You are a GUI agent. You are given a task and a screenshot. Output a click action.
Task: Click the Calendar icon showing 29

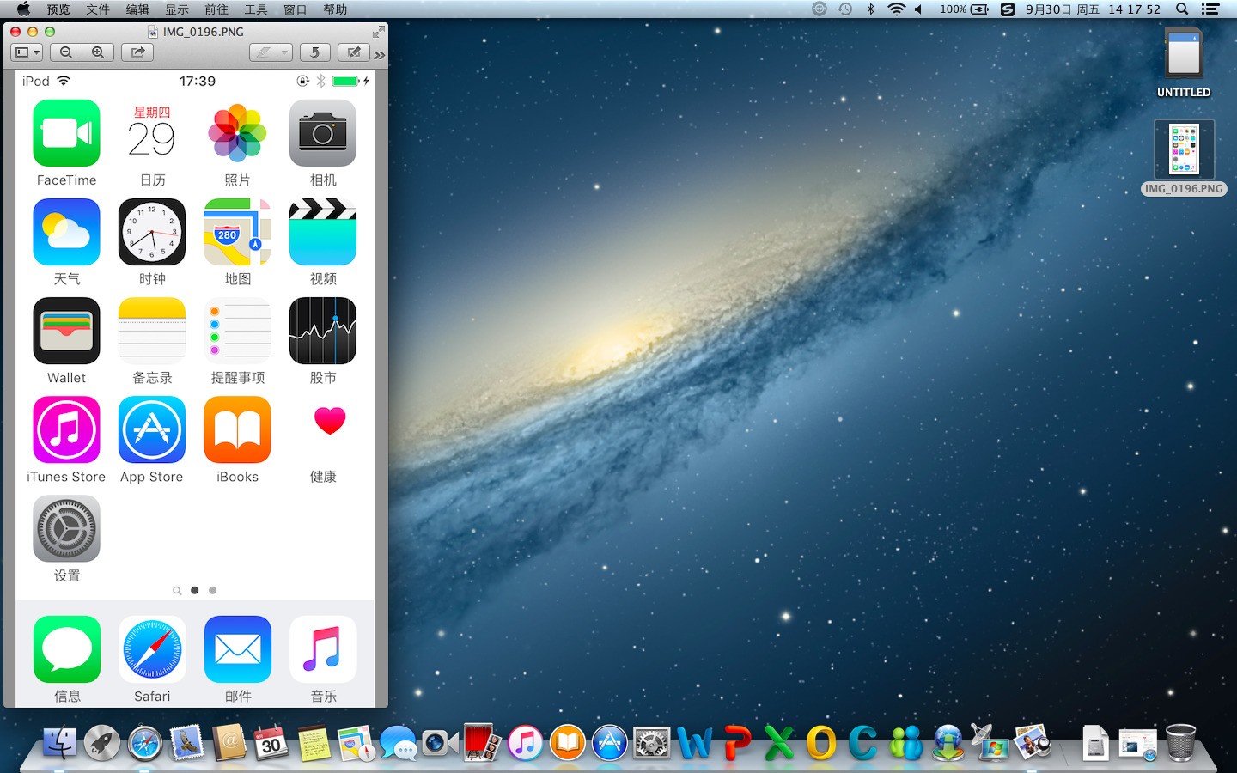click(x=152, y=133)
